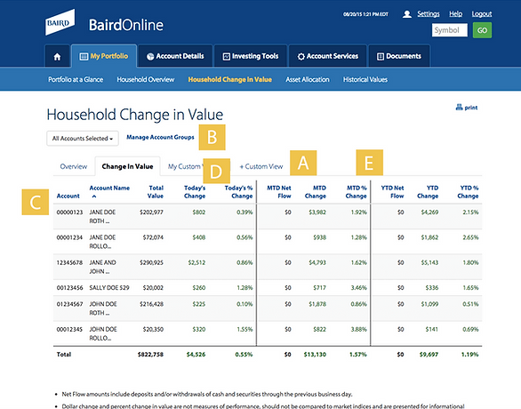Click account number 00000123
The width and height of the screenshot is (521, 409).
pyautogui.click(x=69, y=212)
